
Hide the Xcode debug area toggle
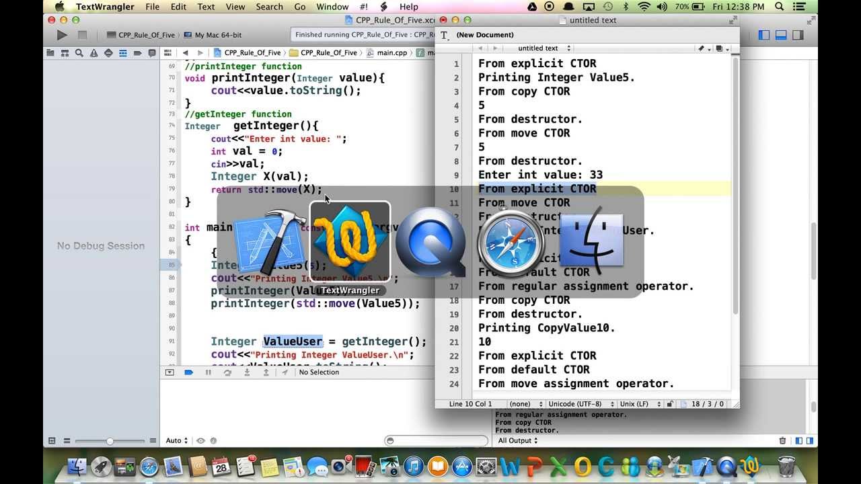coord(170,372)
